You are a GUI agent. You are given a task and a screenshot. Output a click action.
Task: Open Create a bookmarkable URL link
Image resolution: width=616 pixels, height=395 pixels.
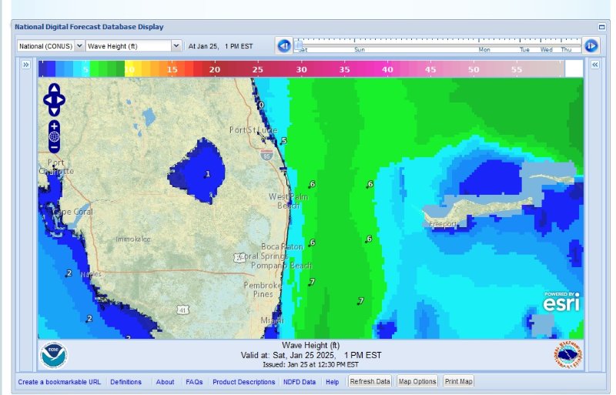[x=59, y=382]
